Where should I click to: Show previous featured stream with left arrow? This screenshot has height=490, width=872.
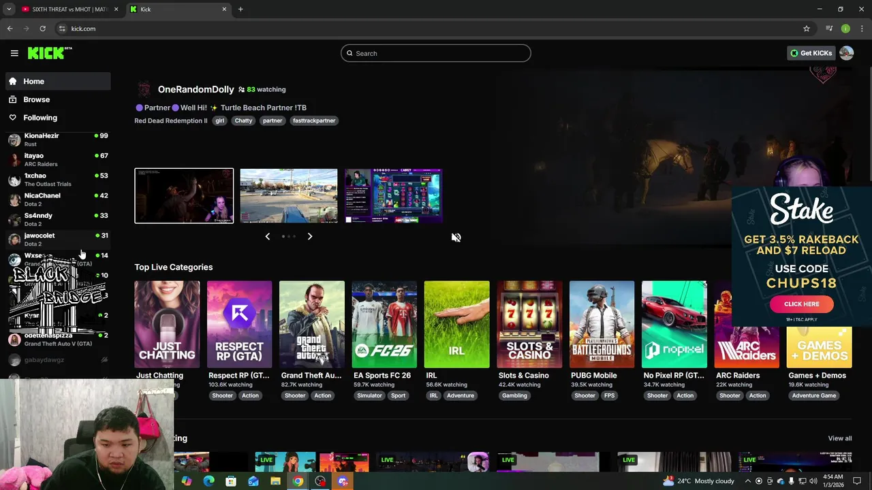[267, 236]
